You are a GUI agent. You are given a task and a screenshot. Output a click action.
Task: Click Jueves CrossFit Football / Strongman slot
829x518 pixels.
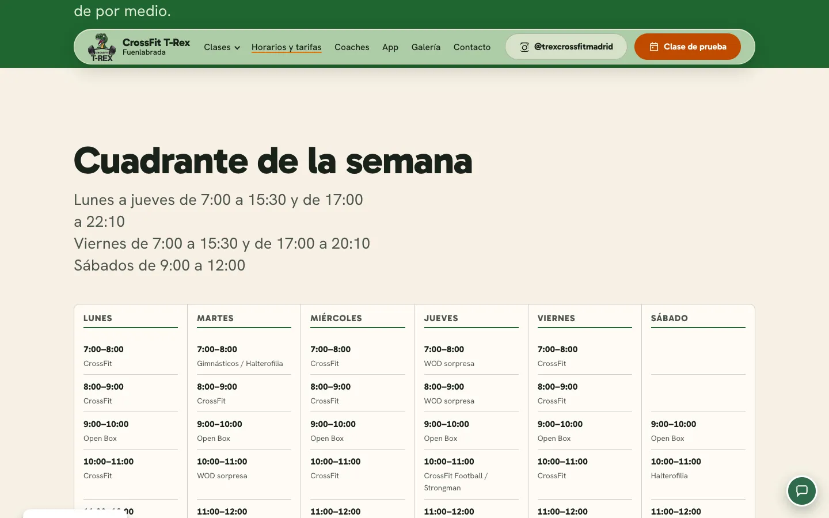coord(471,474)
